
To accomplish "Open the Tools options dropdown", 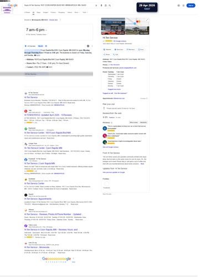I will 85,12.
